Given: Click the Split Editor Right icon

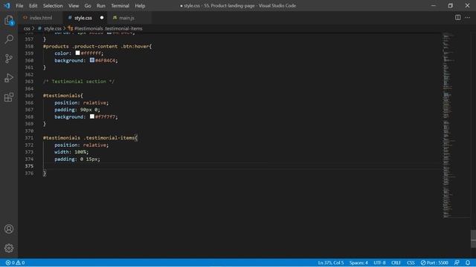Looking at the screenshot, I should [x=457, y=18].
